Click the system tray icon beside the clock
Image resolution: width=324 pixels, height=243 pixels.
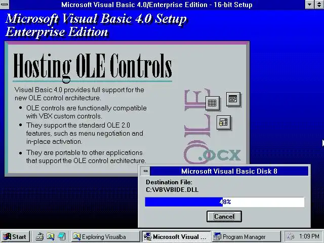click(290, 236)
